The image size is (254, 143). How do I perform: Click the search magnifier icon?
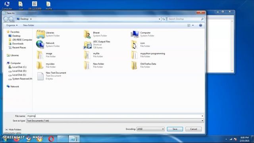coord(202,19)
